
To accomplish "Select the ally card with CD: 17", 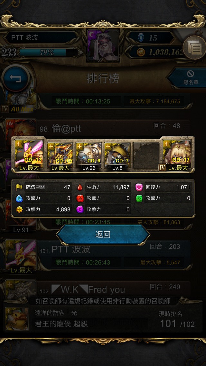I will (x=177, y=156).
